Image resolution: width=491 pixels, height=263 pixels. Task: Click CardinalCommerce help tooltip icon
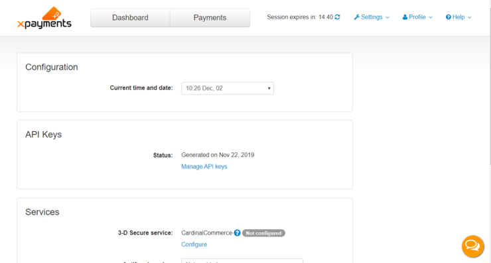coord(237,233)
